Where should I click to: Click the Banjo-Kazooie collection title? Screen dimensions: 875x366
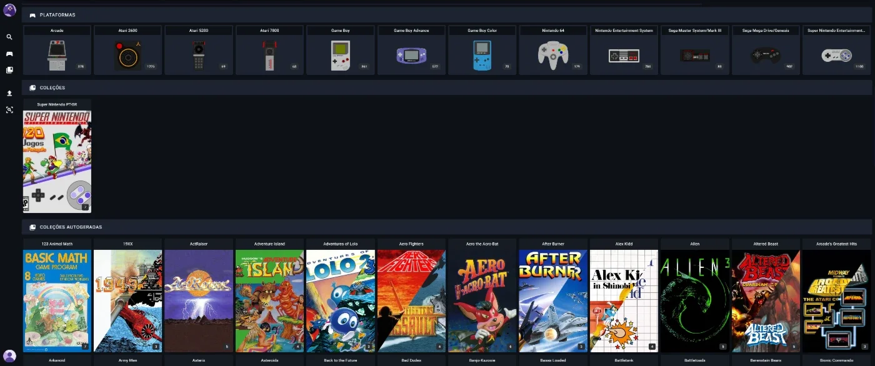point(482,360)
